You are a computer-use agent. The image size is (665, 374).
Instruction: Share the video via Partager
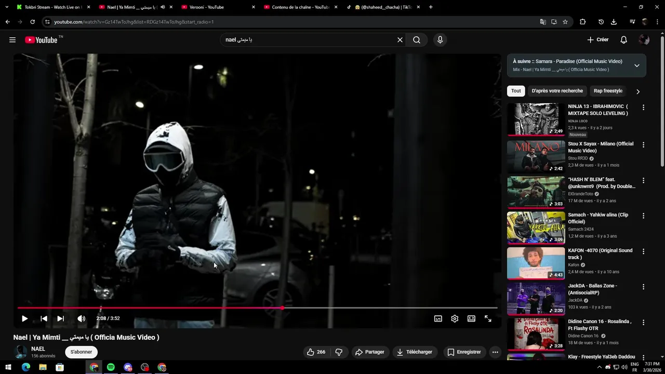coord(370,352)
